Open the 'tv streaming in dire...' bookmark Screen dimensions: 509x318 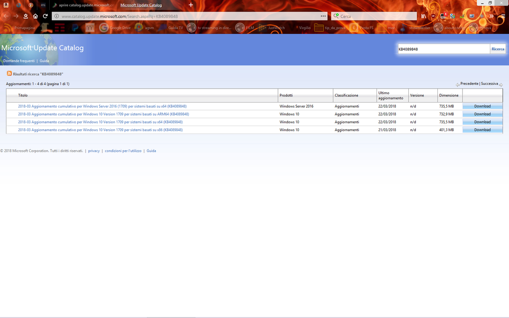point(210,28)
